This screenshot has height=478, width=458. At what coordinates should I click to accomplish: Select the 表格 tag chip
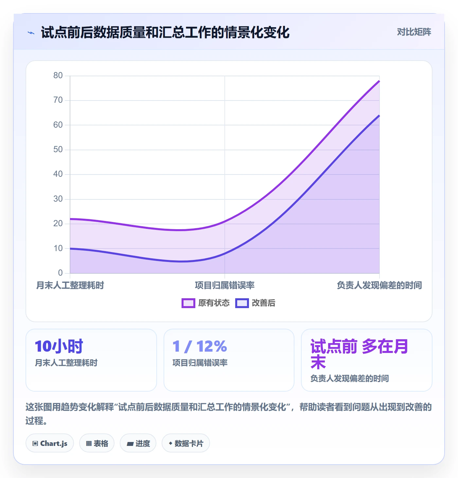point(97,443)
